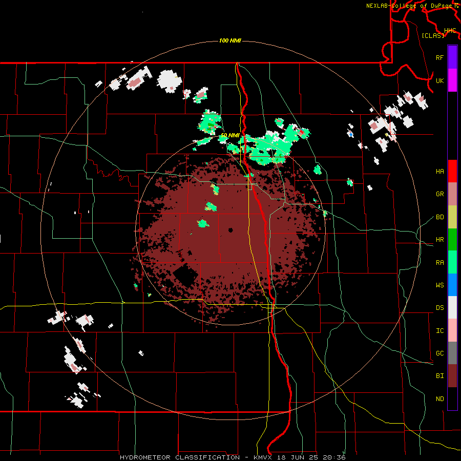The image size is (461, 461).
Task: Click 'HYDROMETEOR CLASSIFICATION' caption text
Action: (x=180, y=457)
